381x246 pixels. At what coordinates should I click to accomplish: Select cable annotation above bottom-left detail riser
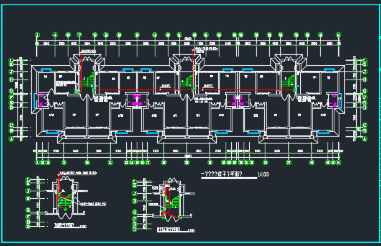[x=78, y=173]
